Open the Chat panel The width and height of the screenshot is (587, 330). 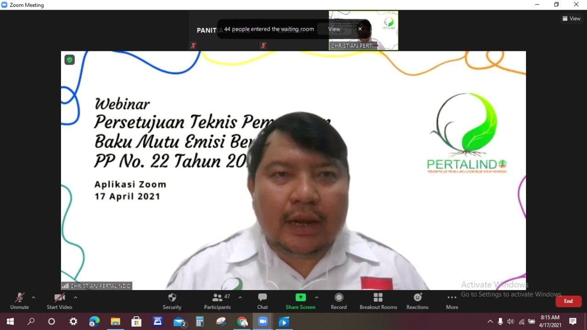(x=262, y=301)
